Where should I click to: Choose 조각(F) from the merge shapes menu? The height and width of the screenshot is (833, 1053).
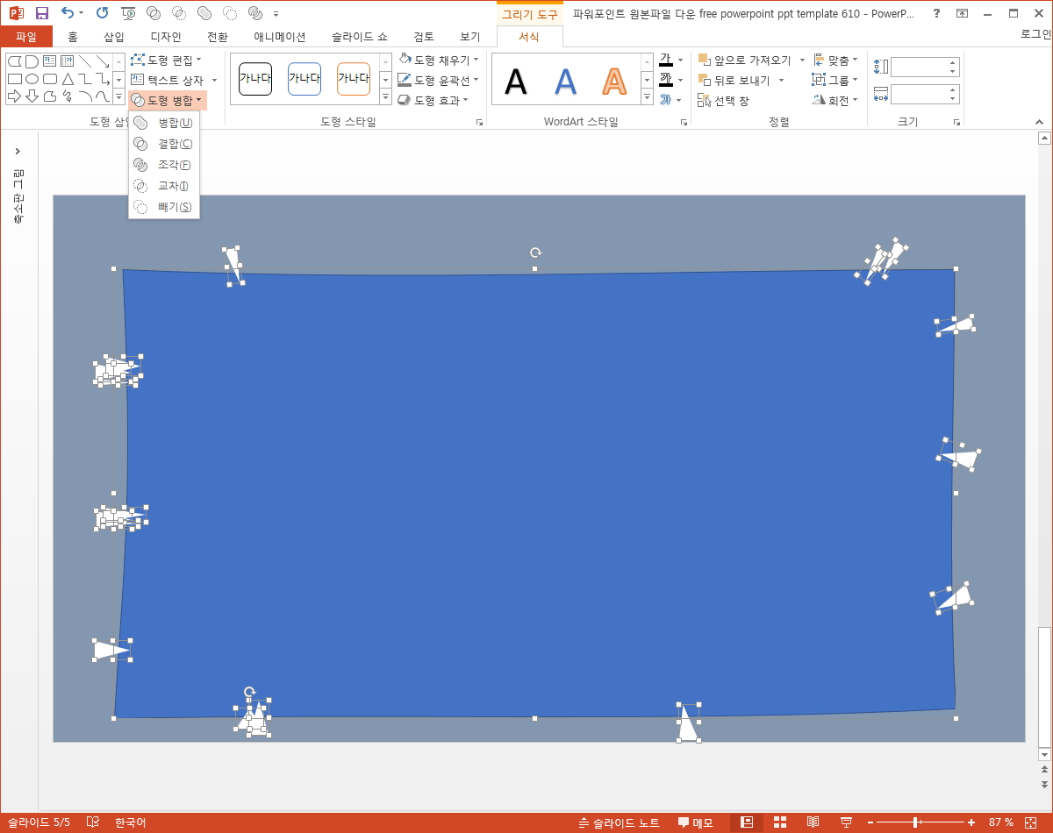pos(164,165)
